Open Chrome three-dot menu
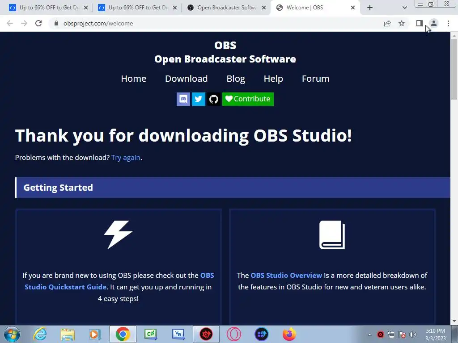The height and width of the screenshot is (343, 458). click(x=448, y=23)
